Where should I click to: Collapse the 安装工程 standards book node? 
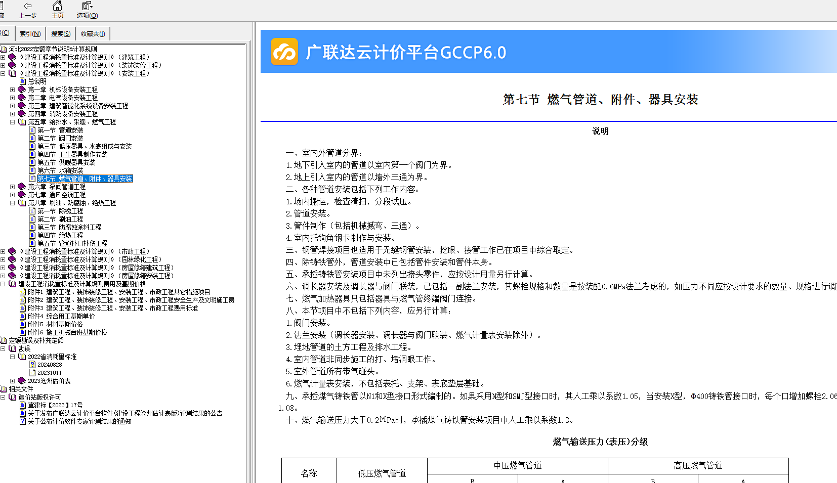pyautogui.click(x=3, y=73)
